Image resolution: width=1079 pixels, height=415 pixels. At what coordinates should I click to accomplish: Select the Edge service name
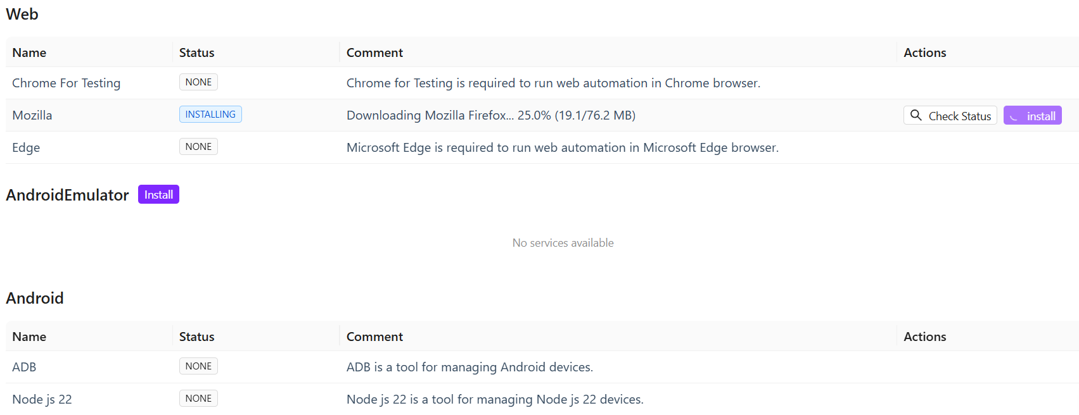click(26, 147)
